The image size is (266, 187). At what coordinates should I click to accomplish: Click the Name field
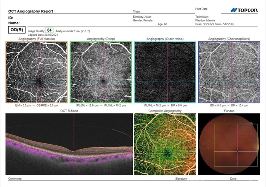[14, 23]
